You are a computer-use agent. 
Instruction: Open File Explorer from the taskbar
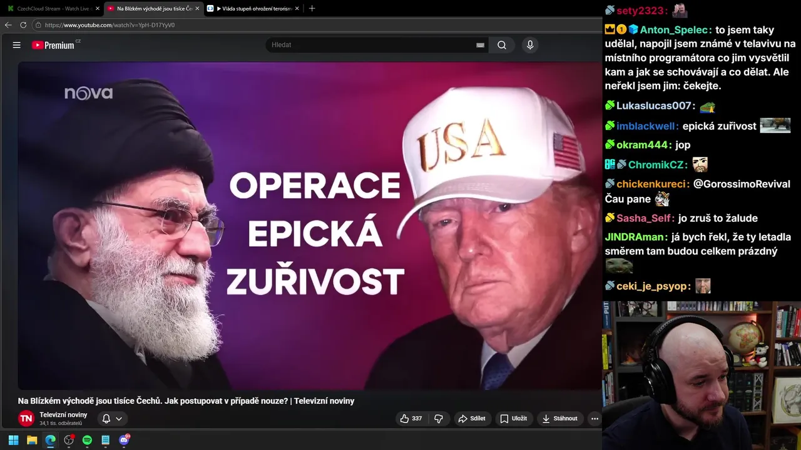(x=32, y=440)
